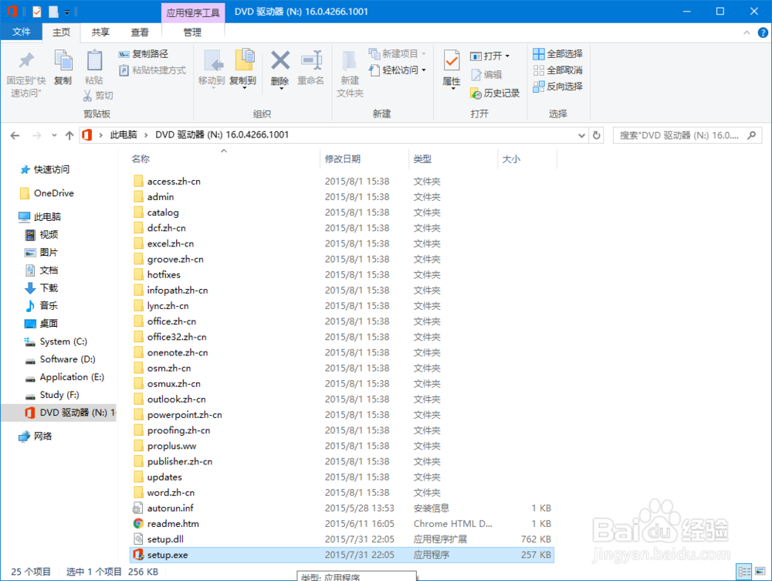This screenshot has width=772, height=581.
Task: Click the Rename icon
Action: tap(311, 60)
